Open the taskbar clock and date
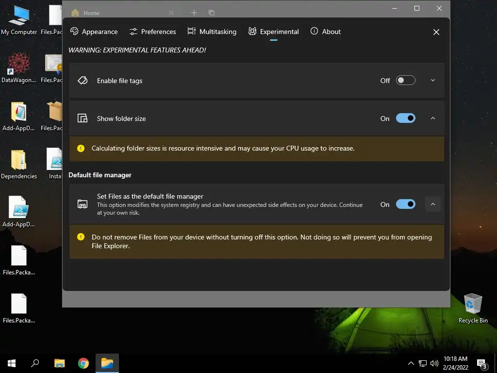 (455, 363)
